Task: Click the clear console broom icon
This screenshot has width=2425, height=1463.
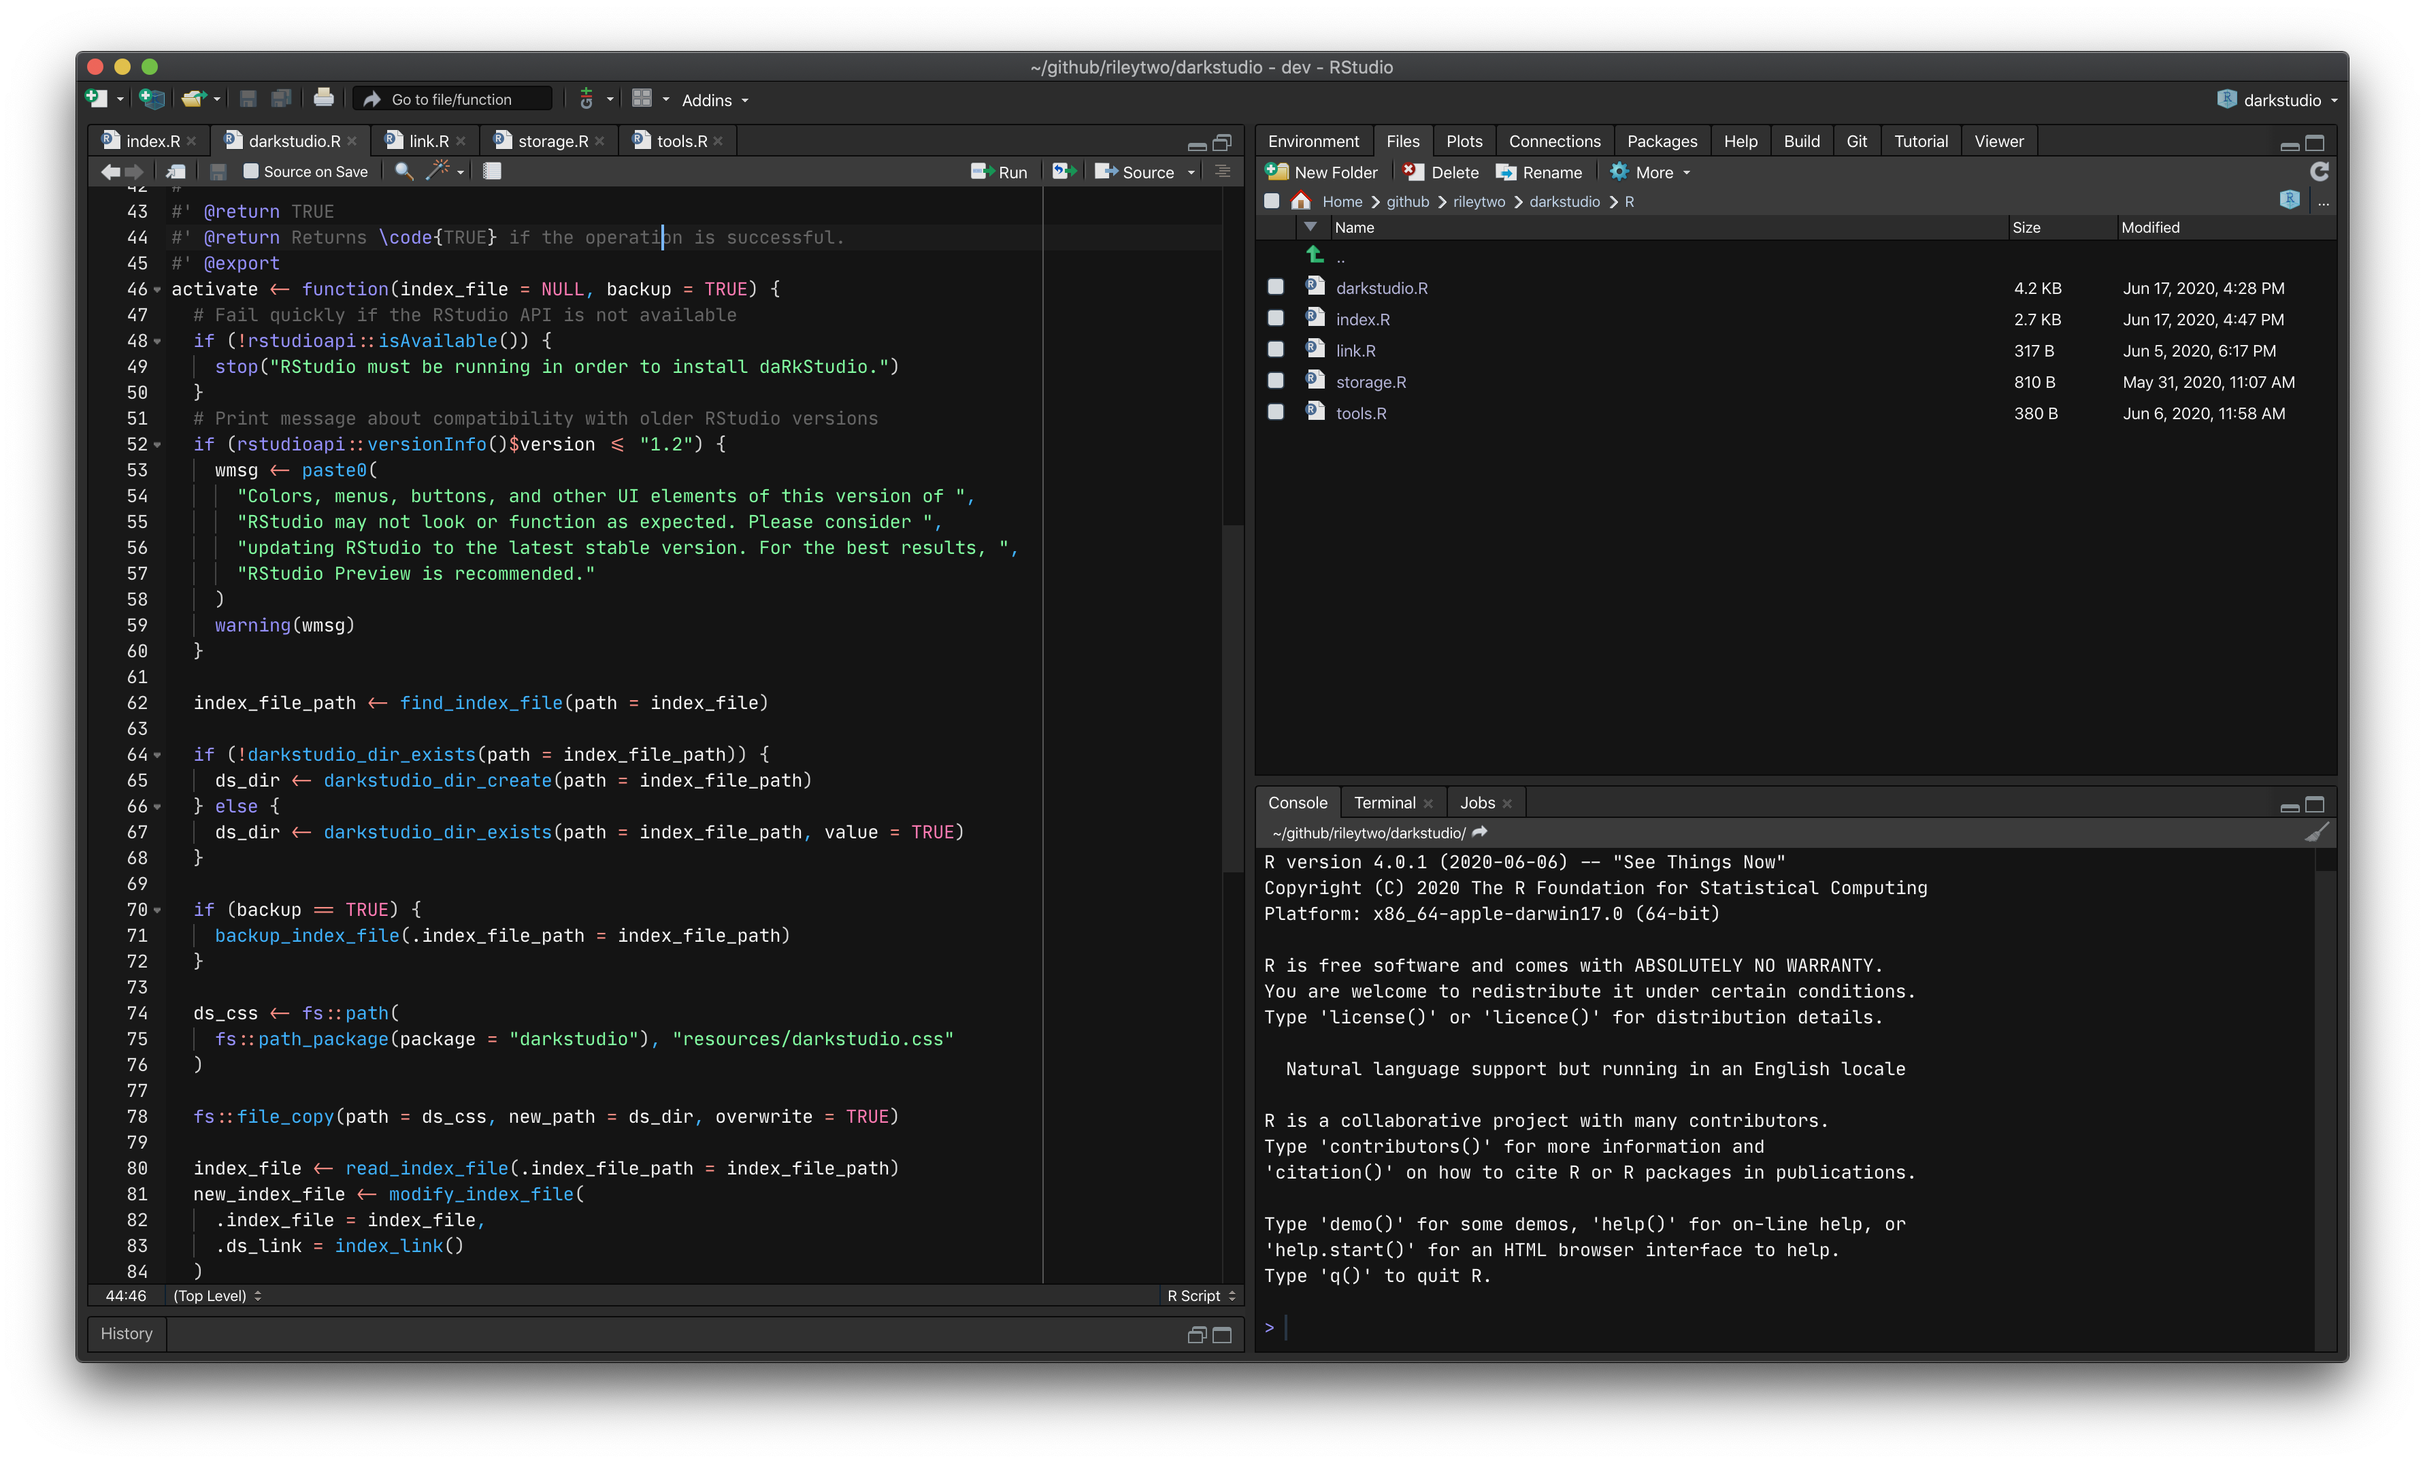Action: click(2317, 833)
